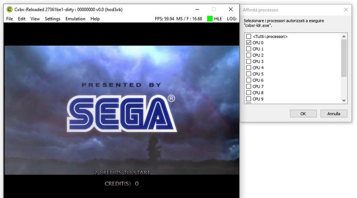The image size is (357, 198).
Task: Uncheck the CPU 0 checkbox
Action: 249,42
